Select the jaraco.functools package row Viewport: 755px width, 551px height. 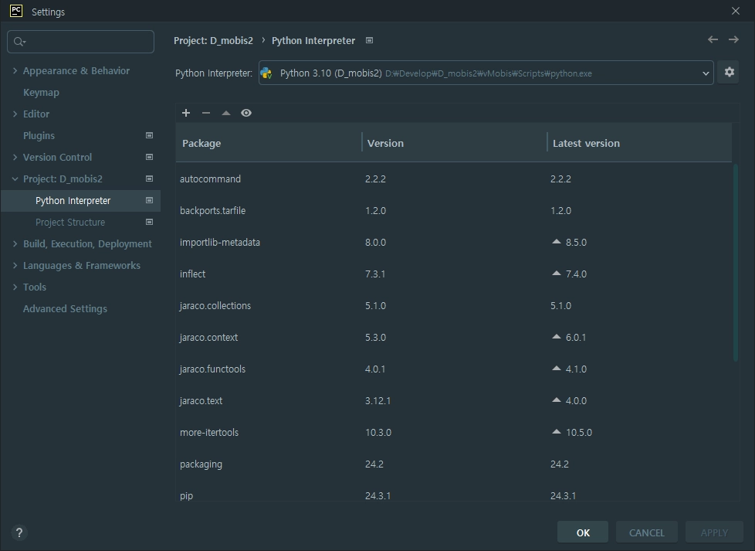tap(454, 369)
